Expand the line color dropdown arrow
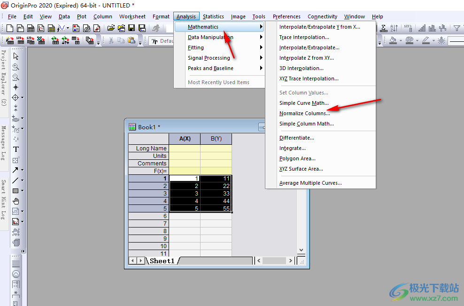The height and width of the screenshot is (306, 464). [433, 41]
